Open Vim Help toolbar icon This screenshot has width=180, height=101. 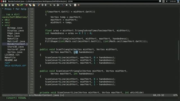[x=75, y=5]
